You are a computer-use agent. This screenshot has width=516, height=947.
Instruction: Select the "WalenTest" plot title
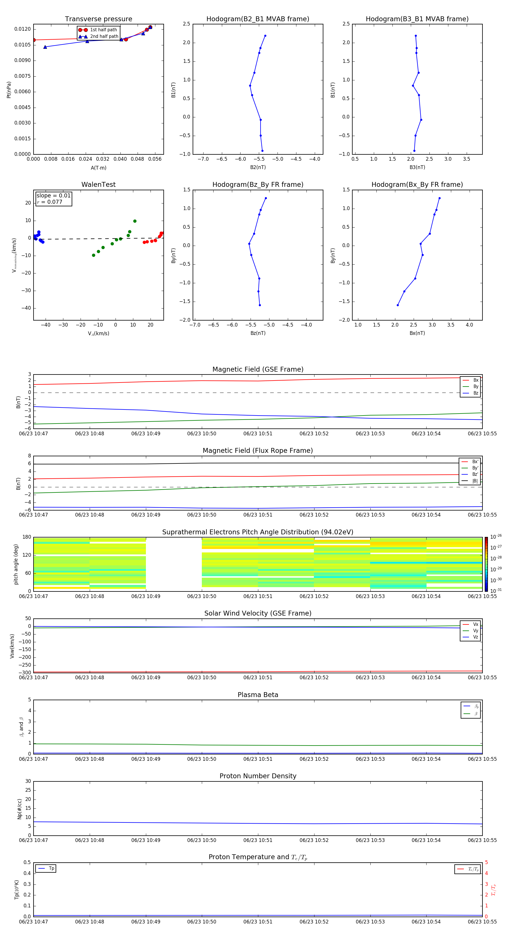tap(98, 185)
